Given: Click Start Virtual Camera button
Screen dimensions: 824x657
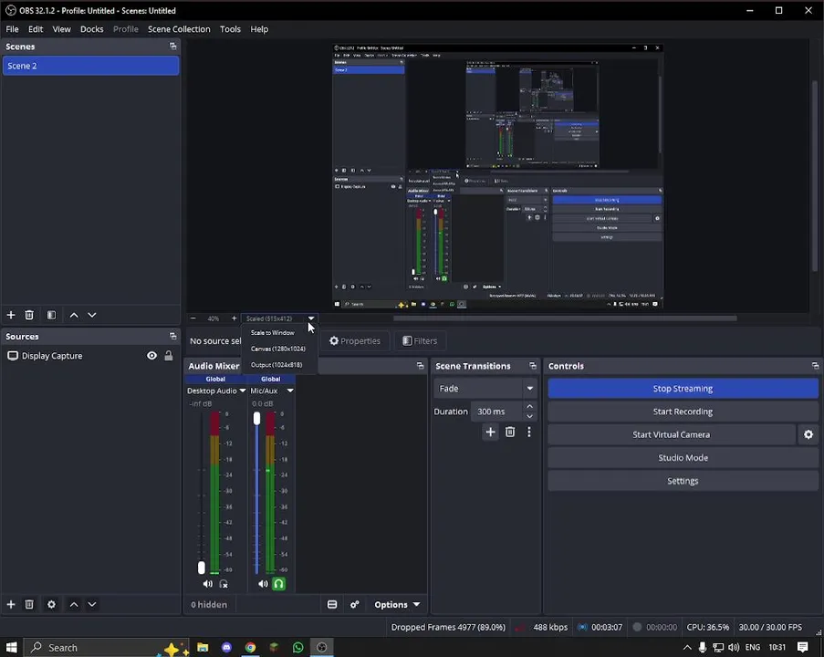Looking at the screenshot, I should [671, 434].
